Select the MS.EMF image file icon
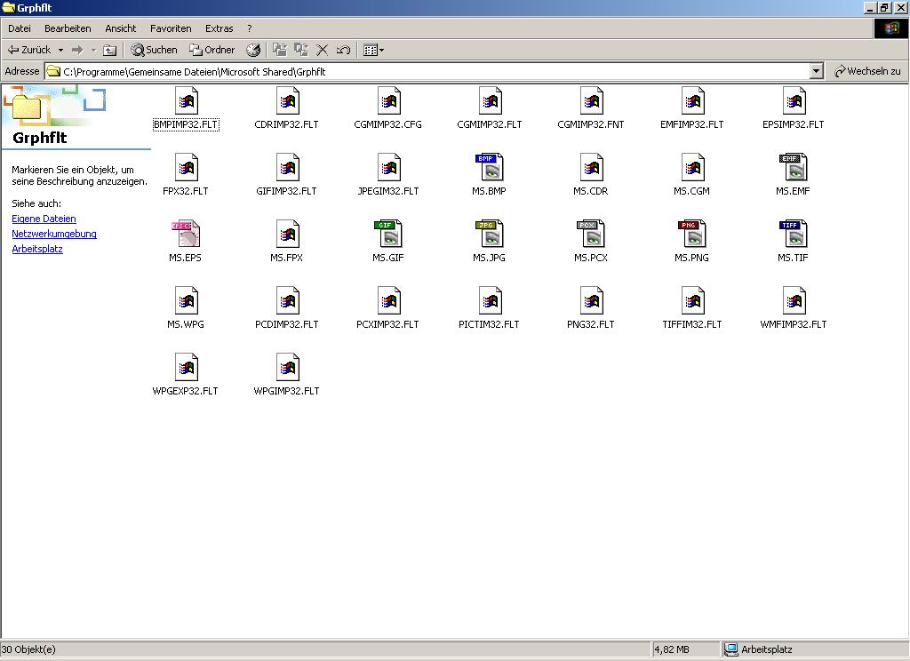The height and width of the screenshot is (661, 910). pos(794,168)
